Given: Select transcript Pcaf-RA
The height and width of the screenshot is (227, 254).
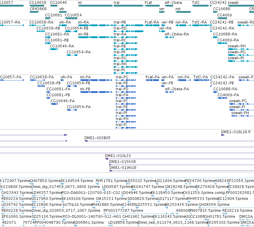Looking at the screenshot, I should [152, 25].
